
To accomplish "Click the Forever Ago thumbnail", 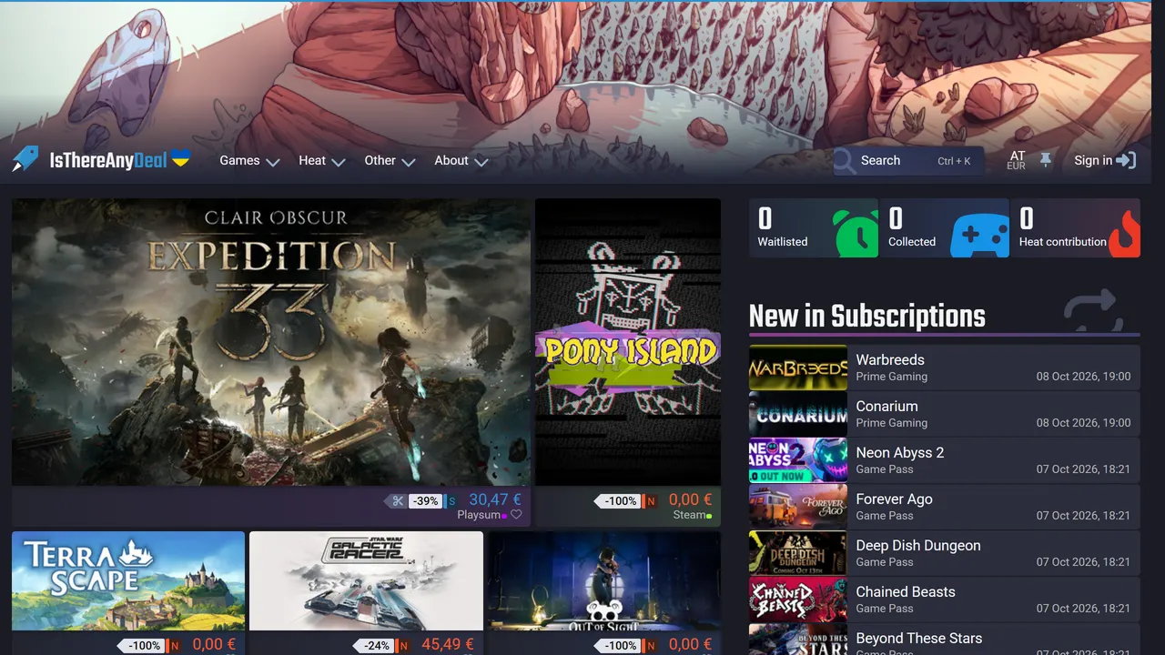I will [x=798, y=507].
